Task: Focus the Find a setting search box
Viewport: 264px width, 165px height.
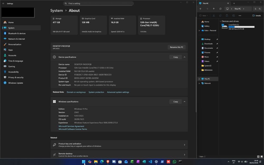Action: coord(98,3)
